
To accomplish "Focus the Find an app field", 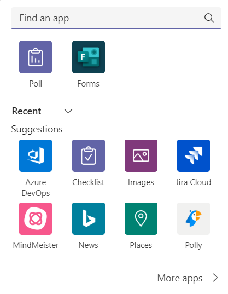I will [116, 18].
